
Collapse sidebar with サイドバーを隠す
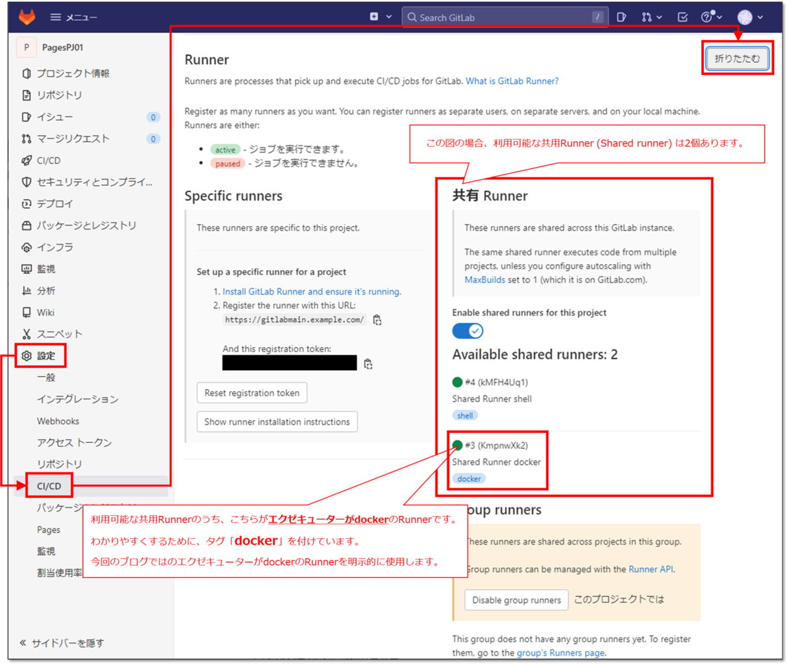(62, 643)
